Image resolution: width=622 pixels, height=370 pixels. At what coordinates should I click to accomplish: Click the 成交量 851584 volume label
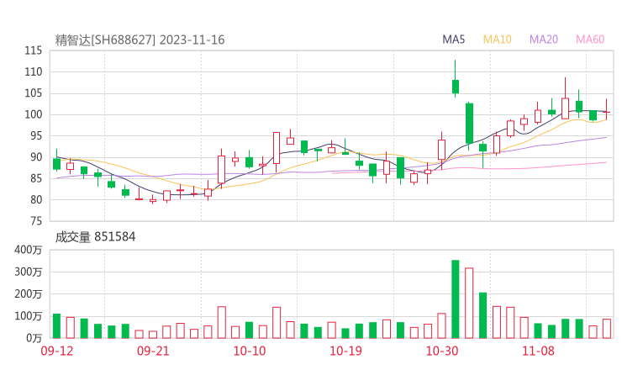pos(95,237)
